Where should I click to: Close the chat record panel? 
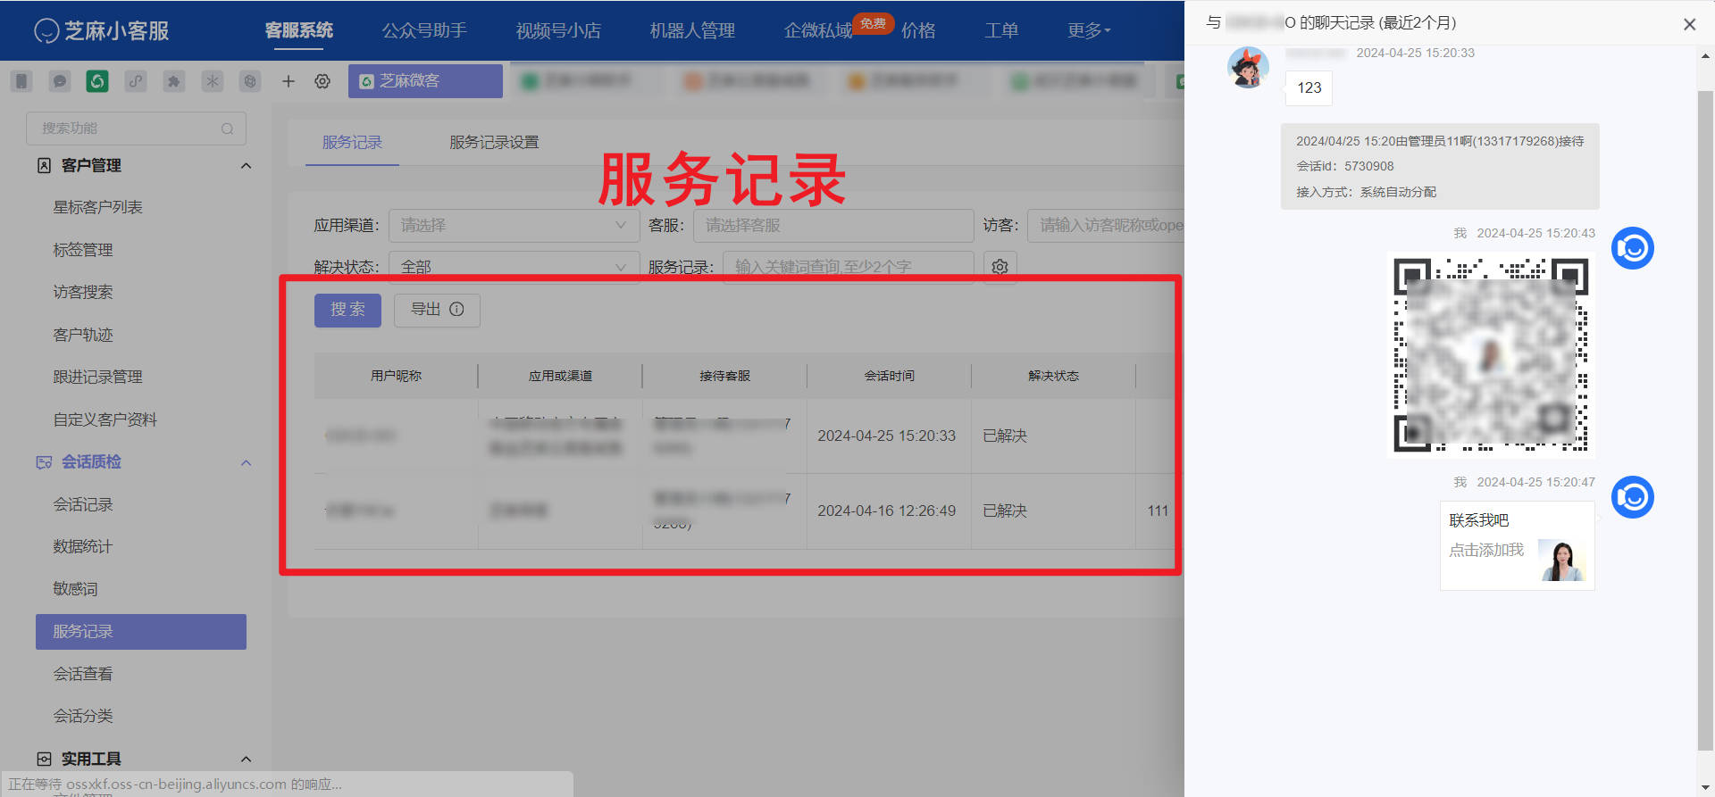(x=1689, y=24)
